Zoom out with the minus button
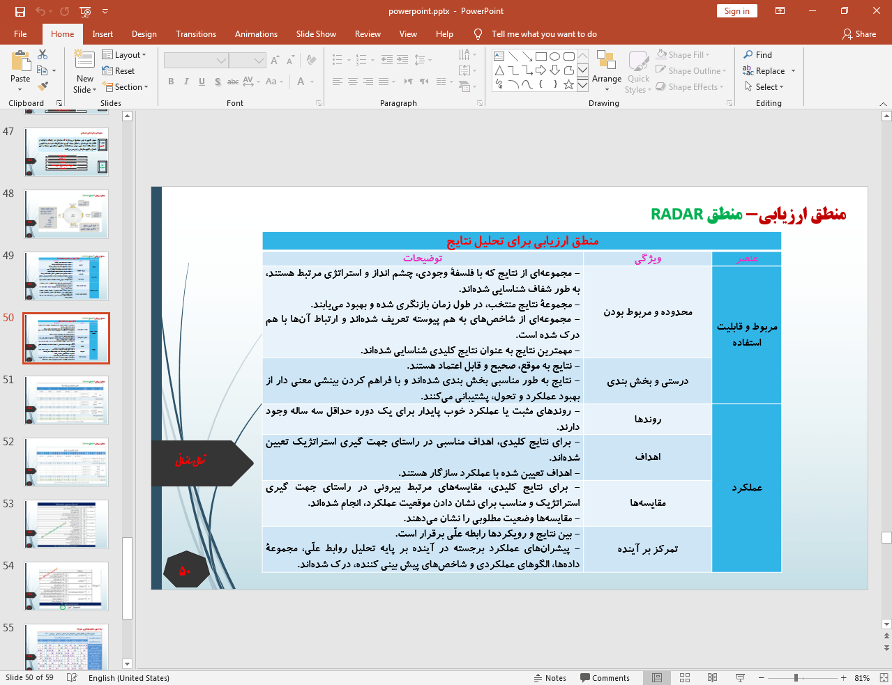 point(762,677)
